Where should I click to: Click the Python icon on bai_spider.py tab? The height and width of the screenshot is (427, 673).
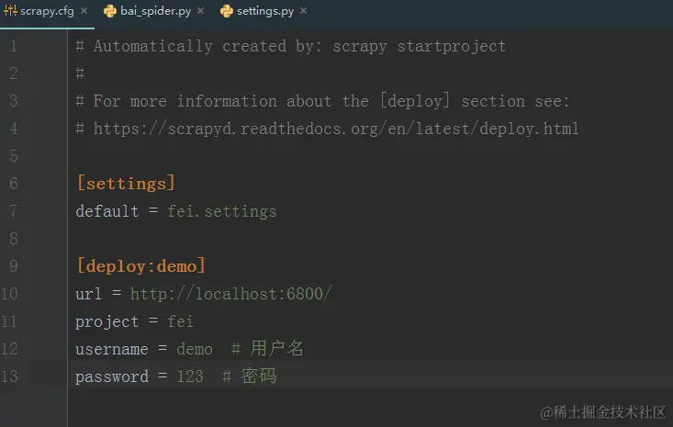pyautogui.click(x=110, y=11)
